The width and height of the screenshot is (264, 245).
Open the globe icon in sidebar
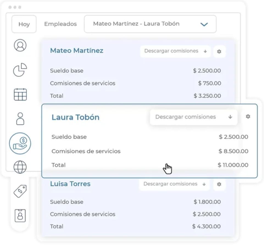tap(20, 167)
